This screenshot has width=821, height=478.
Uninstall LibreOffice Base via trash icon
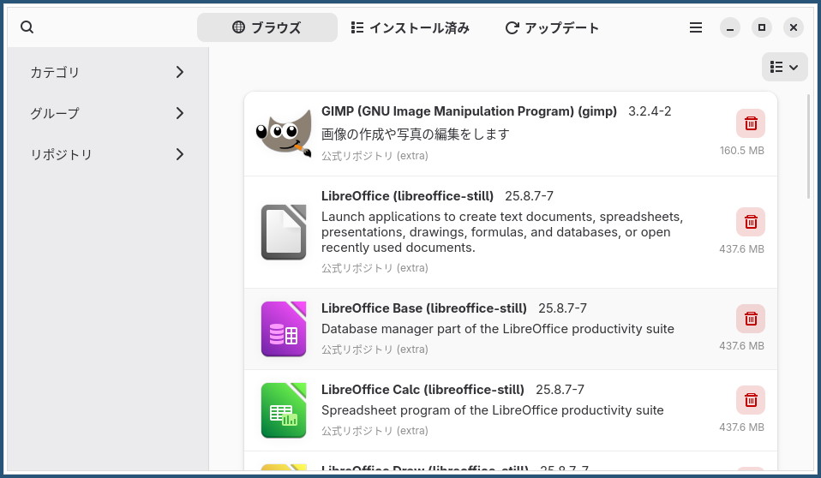pyautogui.click(x=751, y=319)
